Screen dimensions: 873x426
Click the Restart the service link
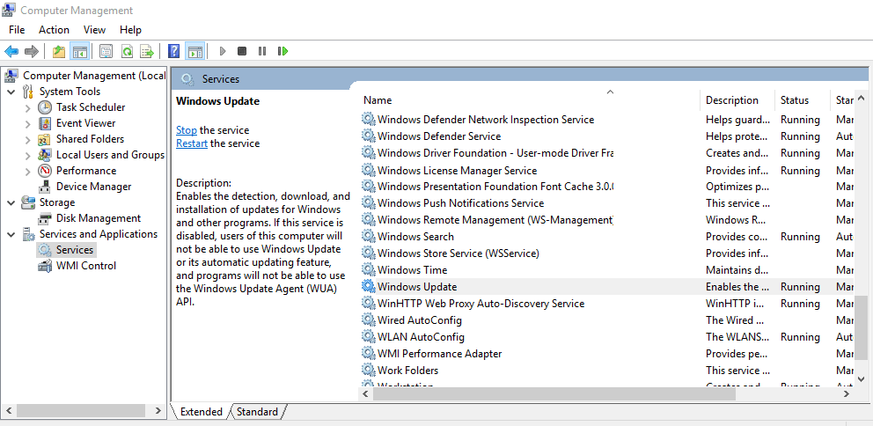coord(192,143)
